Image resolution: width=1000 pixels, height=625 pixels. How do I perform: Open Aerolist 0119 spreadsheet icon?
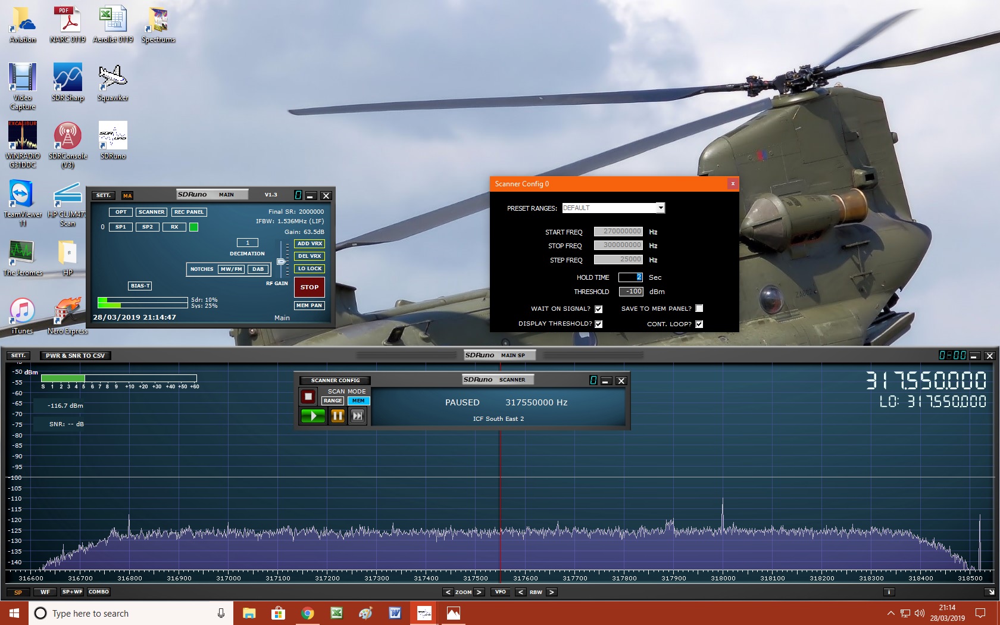pos(112,24)
